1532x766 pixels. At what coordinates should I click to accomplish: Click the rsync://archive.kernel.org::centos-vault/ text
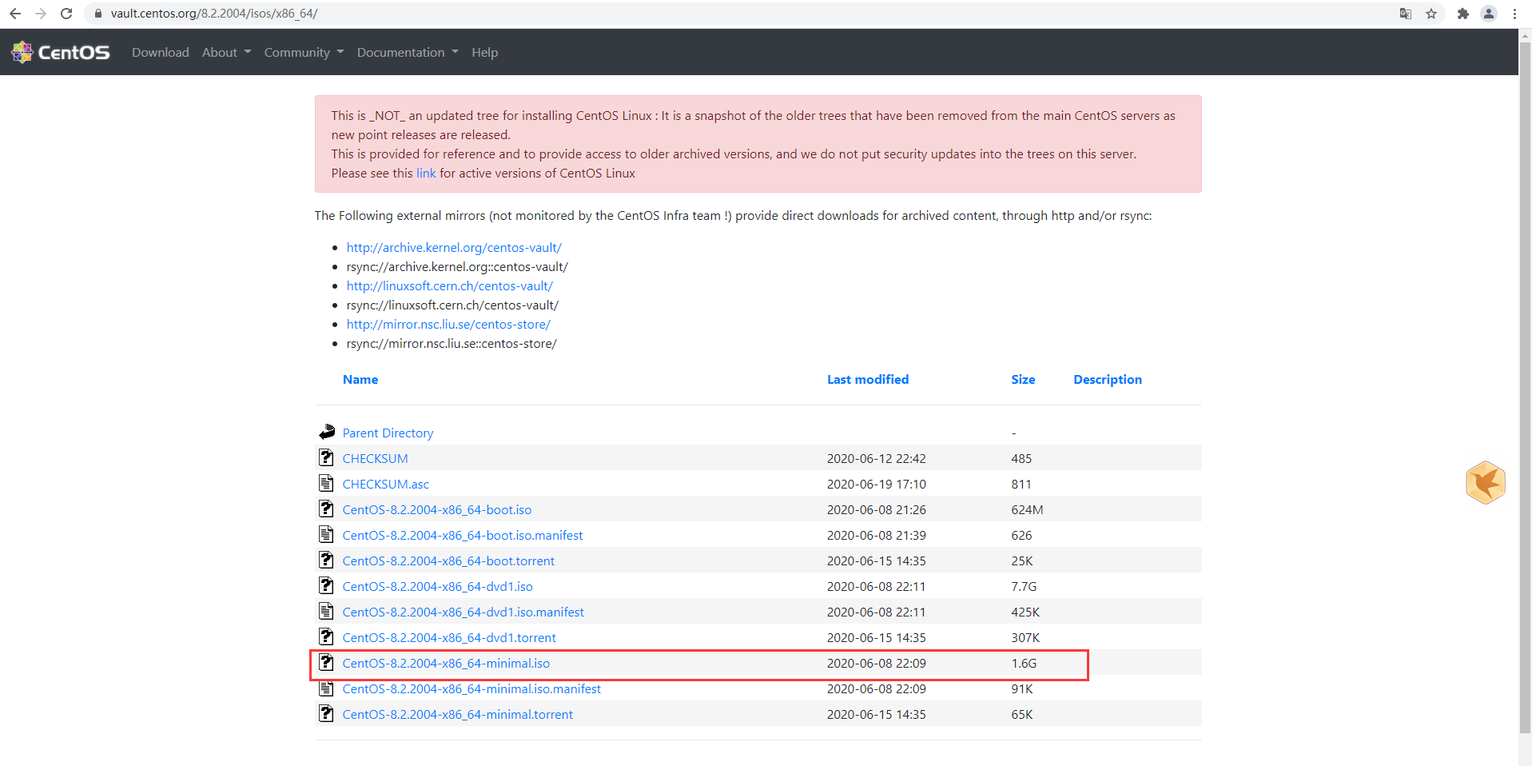(457, 266)
